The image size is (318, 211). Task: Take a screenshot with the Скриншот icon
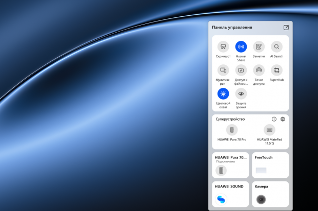(223, 46)
